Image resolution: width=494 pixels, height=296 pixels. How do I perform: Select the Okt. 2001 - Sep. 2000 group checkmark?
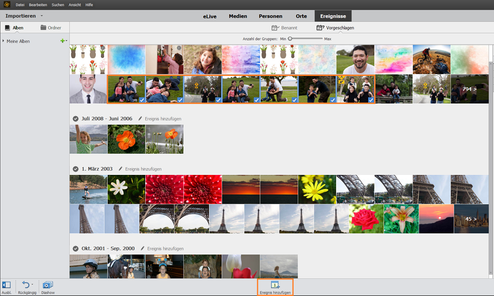[76, 249]
